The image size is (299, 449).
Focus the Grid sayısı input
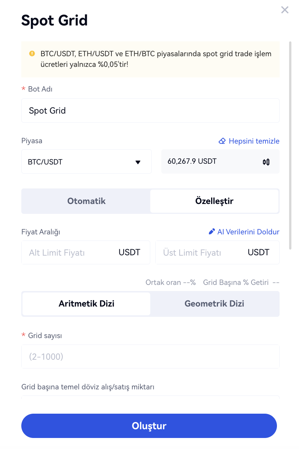point(150,357)
